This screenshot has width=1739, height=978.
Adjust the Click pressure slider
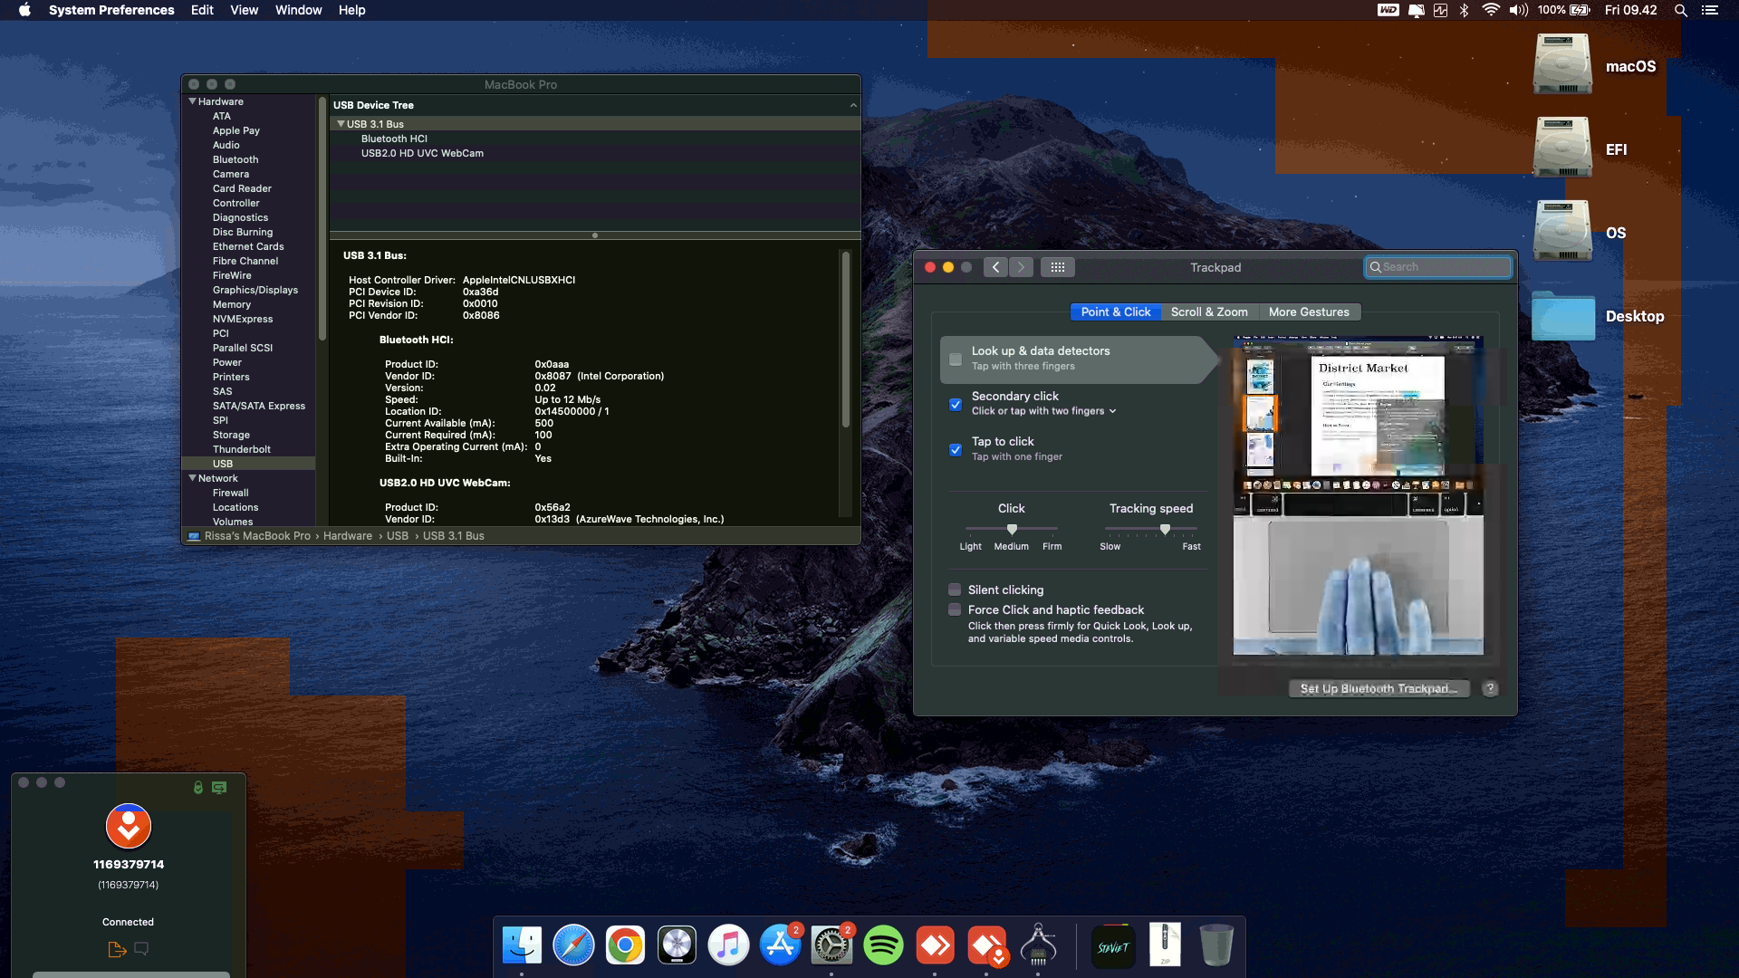pyautogui.click(x=1012, y=529)
